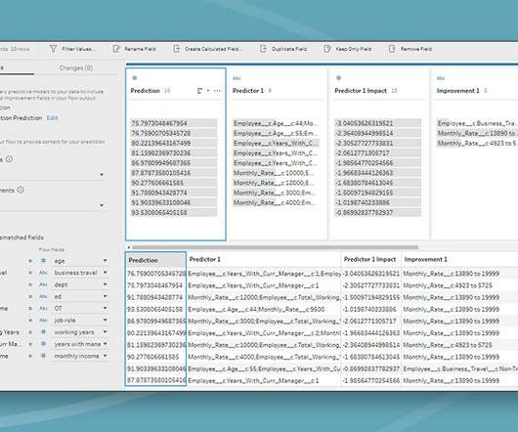Click the Abc type icon beside OT

tap(43, 308)
